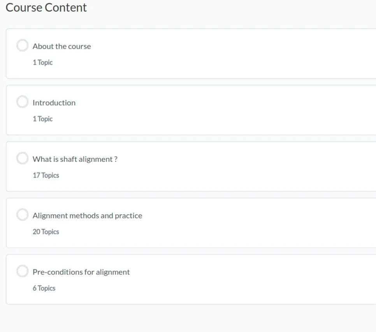Click progress circle beside What is shaft alignment
Screen dimensions: 376x332
(22, 158)
